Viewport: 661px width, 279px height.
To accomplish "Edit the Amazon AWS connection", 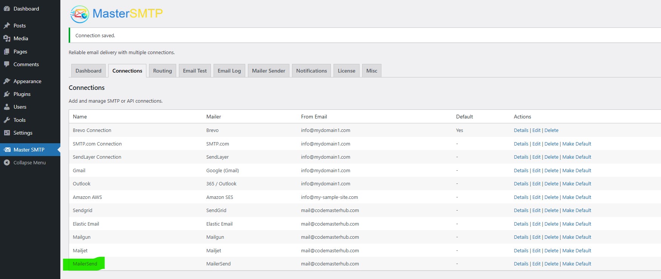I will pyautogui.click(x=536, y=197).
